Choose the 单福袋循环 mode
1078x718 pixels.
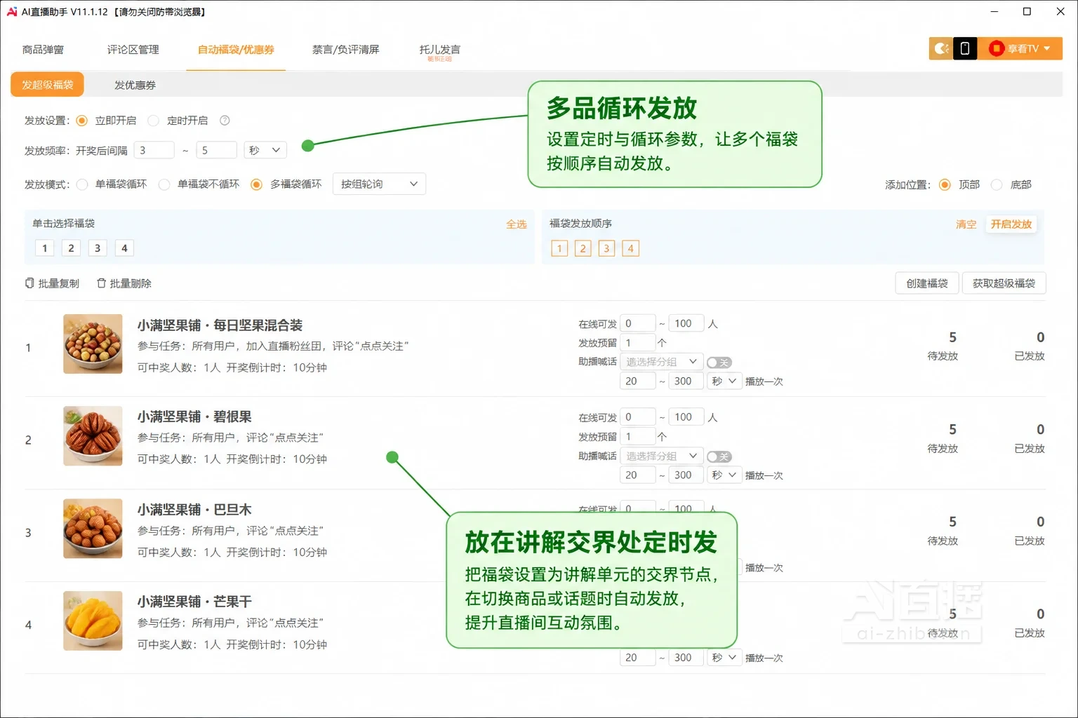coord(82,184)
